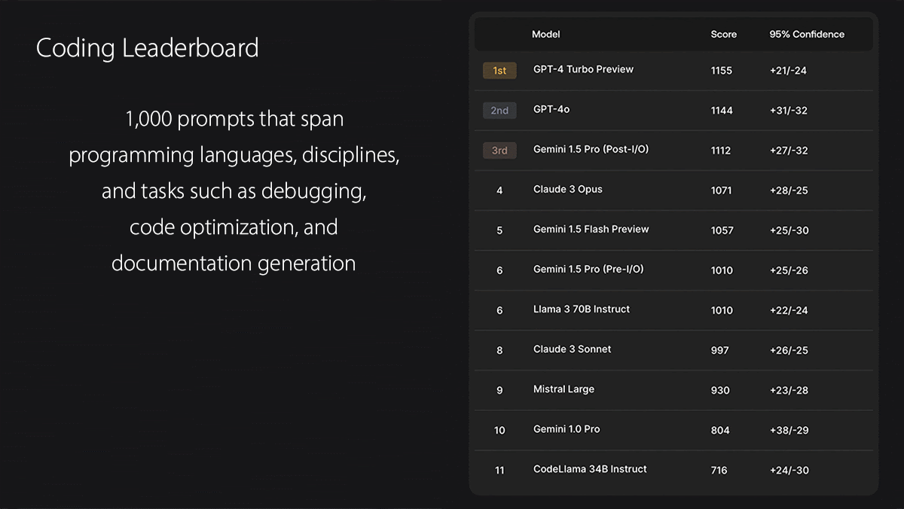Select the Model column header
The height and width of the screenshot is (509, 904).
click(x=545, y=34)
